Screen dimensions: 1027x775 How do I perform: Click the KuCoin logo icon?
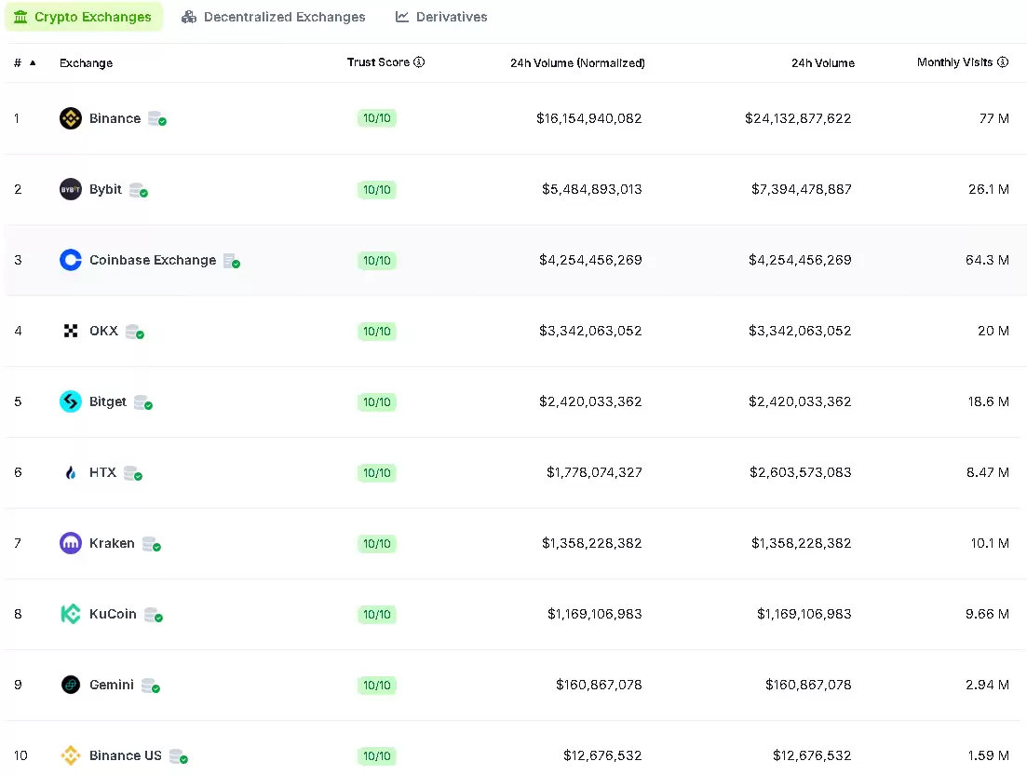(71, 614)
